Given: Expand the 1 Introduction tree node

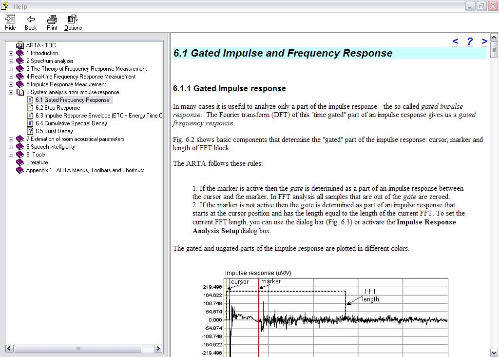Looking at the screenshot, I should coord(11,54).
